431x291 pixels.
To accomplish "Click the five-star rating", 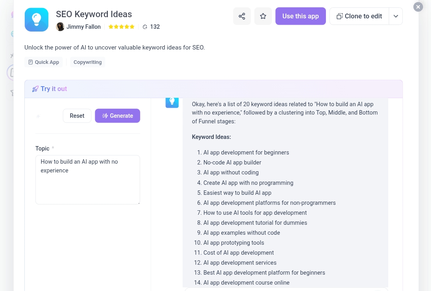I will pos(121,27).
